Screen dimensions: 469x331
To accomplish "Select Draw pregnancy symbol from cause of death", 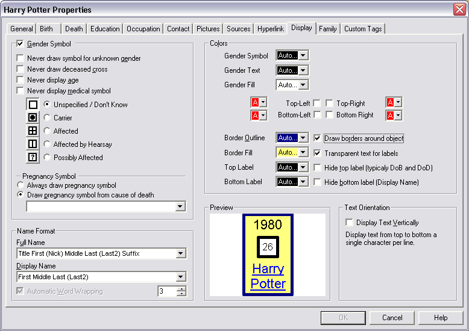I will [x=20, y=194].
